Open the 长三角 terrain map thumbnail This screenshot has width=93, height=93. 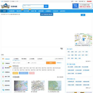click(x=55, y=86)
